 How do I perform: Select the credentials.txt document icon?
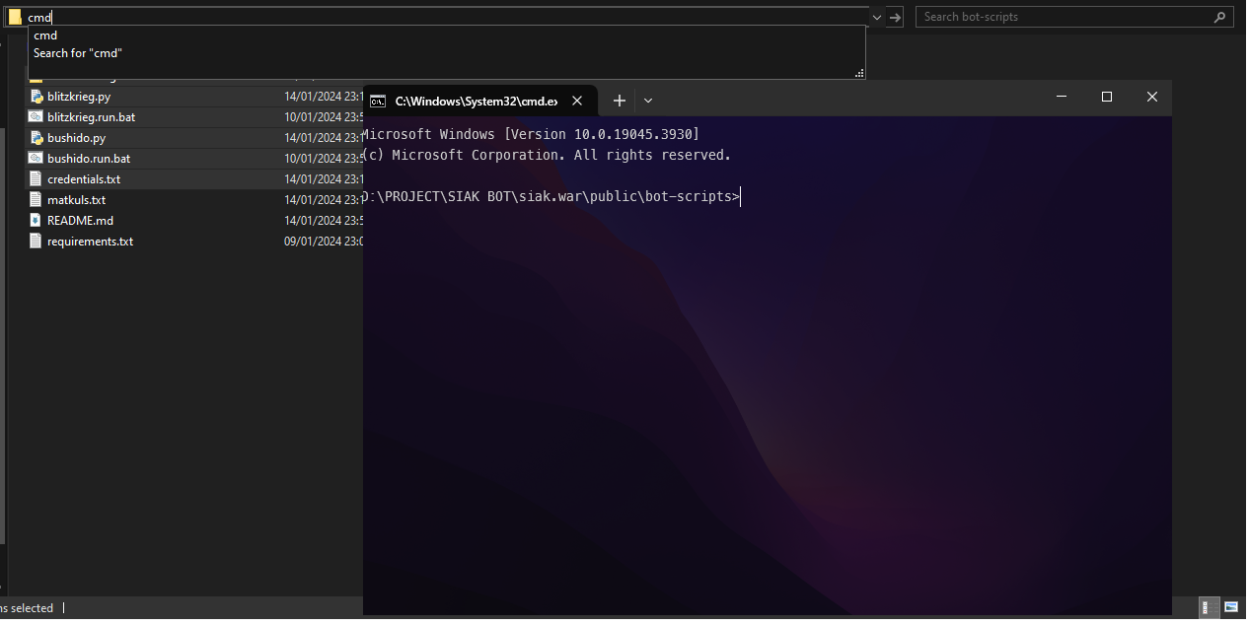click(x=37, y=179)
